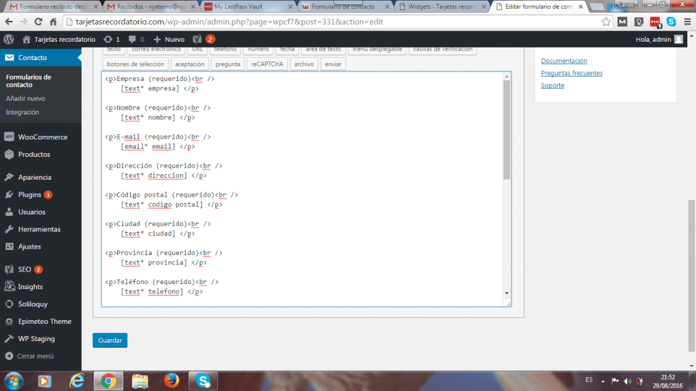Open the Preguntas frecuentes link
This screenshot has width=696, height=391.
(572, 73)
